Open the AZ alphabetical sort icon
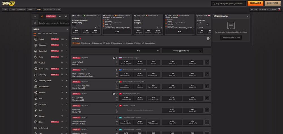This screenshot has height=134, width=283. coord(60,16)
